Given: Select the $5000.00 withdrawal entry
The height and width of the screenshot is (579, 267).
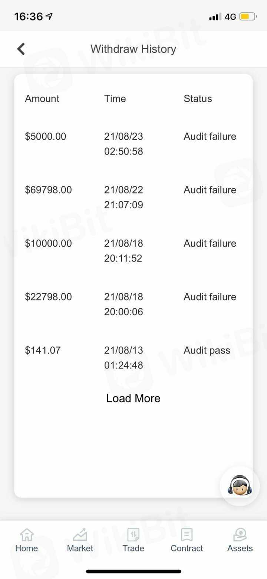Looking at the screenshot, I should (46, 136).
